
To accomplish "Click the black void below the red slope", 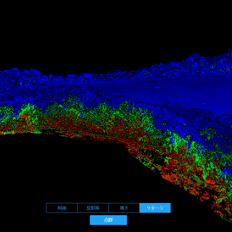I will pos(68,174).
